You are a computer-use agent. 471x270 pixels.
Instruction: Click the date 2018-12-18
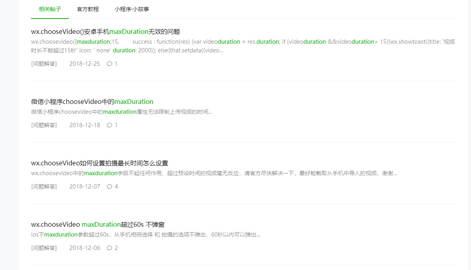coord(85,125)
